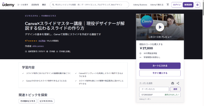The height and width of the screenshot is (106, 204).
Task: Click Canvaでゼロからスライド制作できるようになる item
Action: point(46,81)
